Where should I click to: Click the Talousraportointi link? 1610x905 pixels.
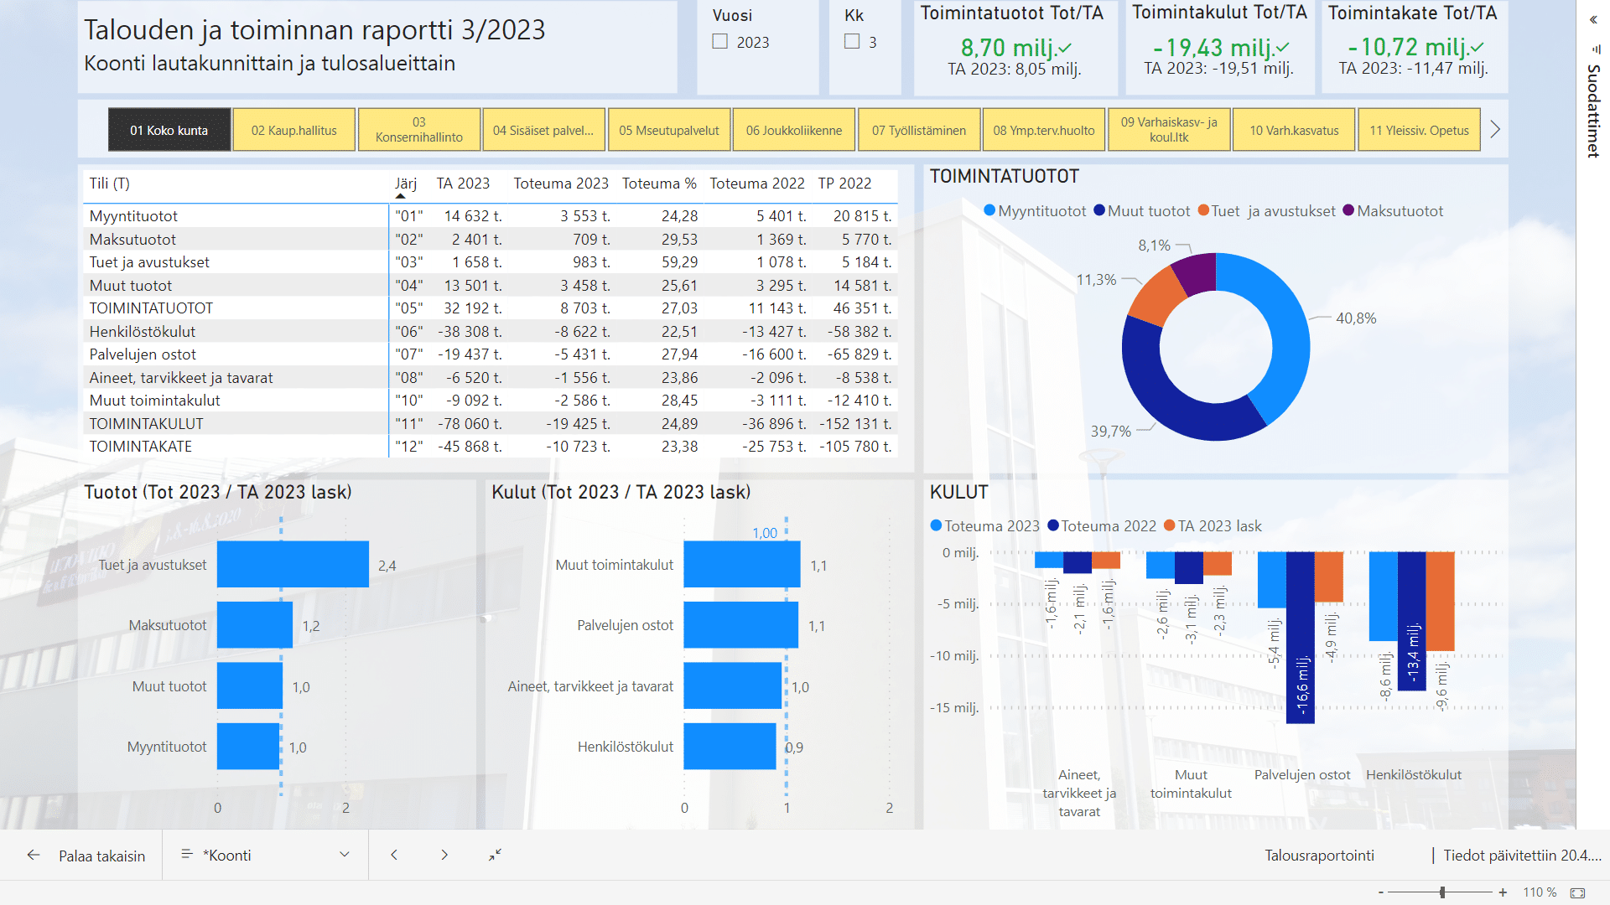coord(1319,856)
